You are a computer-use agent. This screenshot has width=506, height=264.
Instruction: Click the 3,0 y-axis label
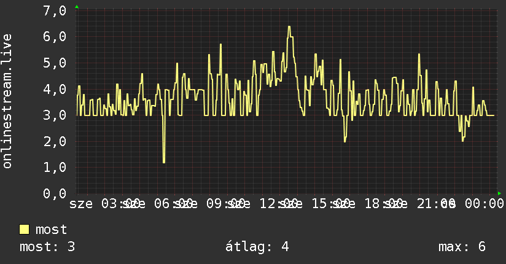tap(55, 115)
